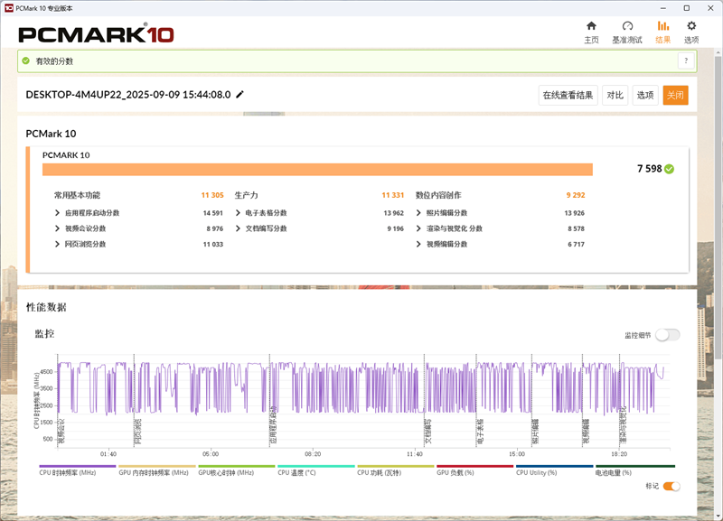The height and width of the screenshot is (521, 723).
Task: Click the 常用基本功能 heading
Action: point(77,195)
